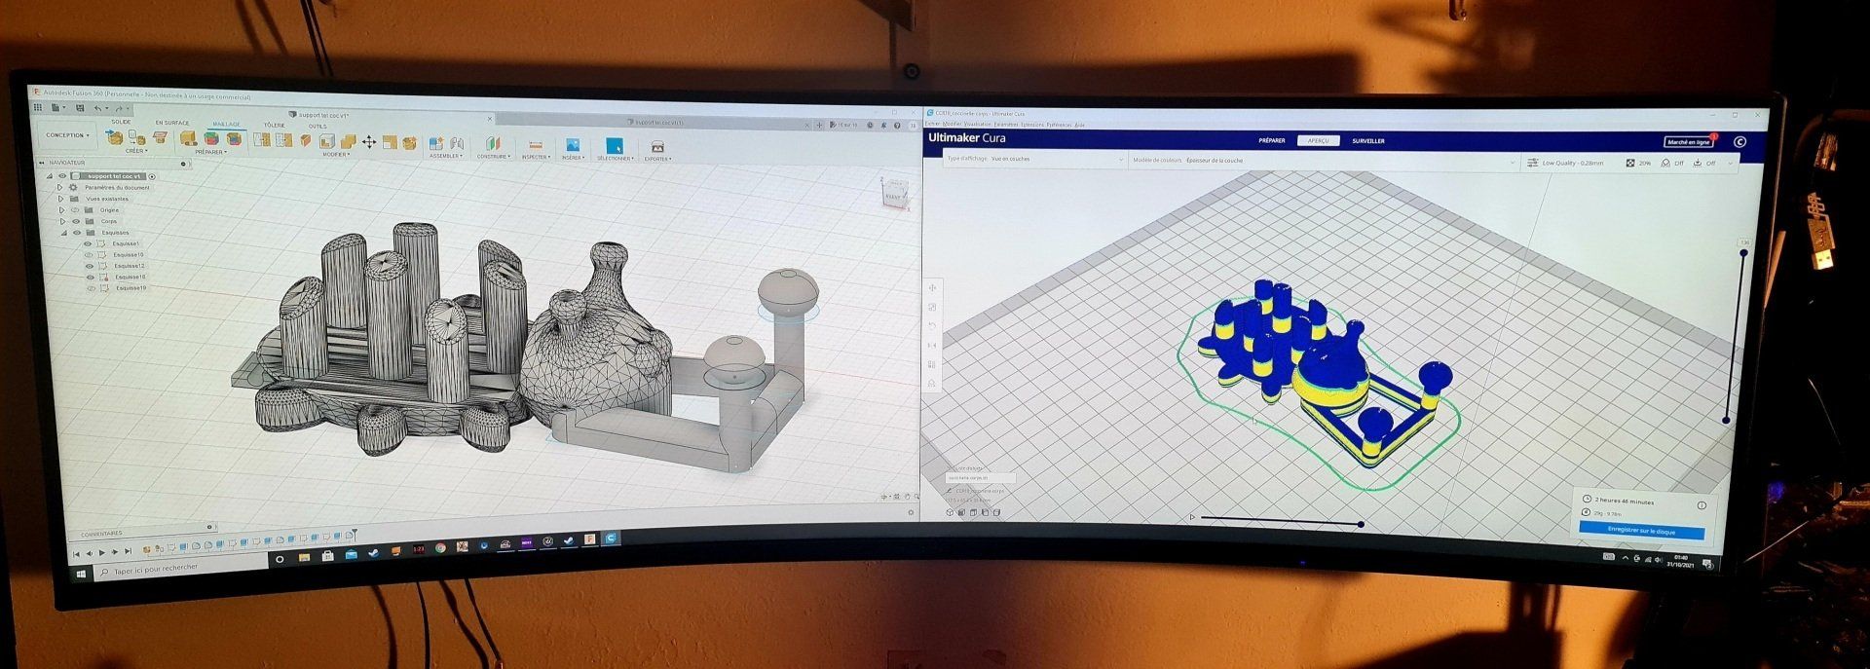The image size is (1870, 669).
Task: Open Type d'affichage dropdown in Cura
Action: coord(1034,159)
